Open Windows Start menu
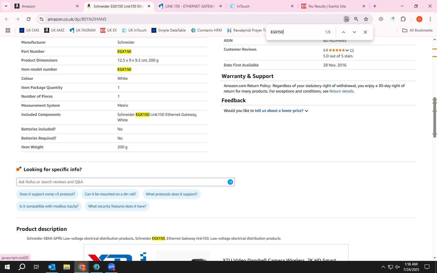437x273 pixels. pyautogui.click(x=7, y=267)
